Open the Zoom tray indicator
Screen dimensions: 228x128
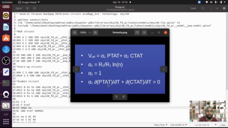click(x=199, y=2)
